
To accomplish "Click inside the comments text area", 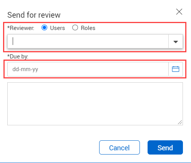I will coord(95,104).
